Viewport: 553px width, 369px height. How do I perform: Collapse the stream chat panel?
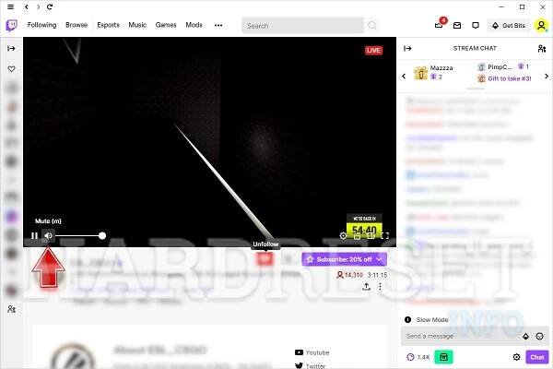tap(408, 48)
